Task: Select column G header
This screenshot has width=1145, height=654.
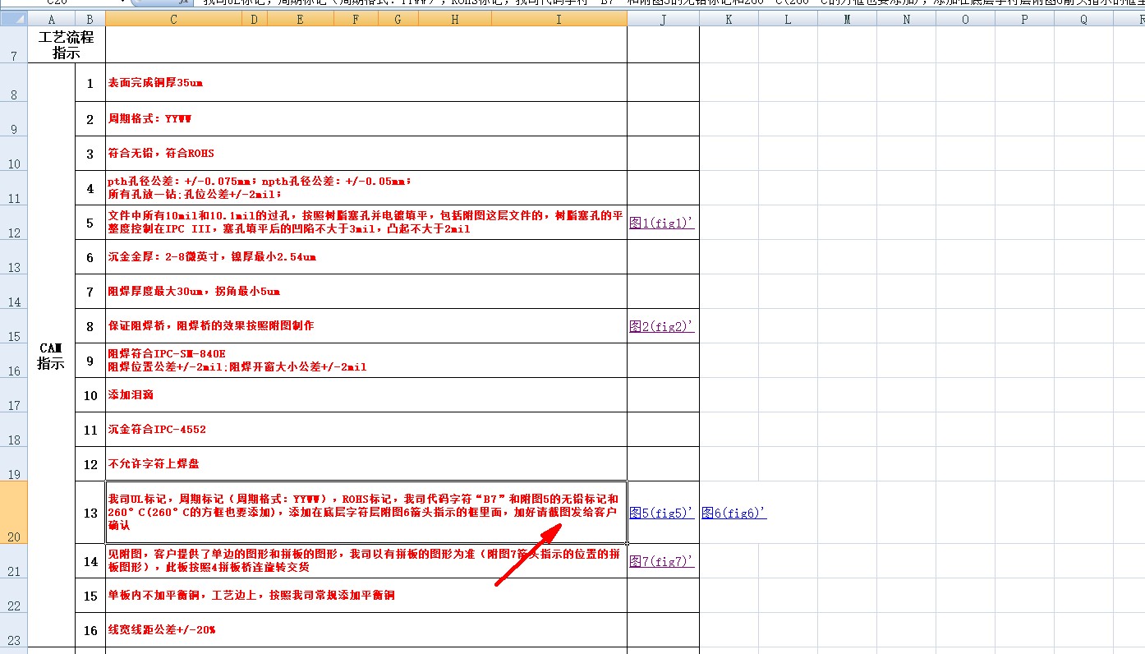Action: pos(398,20)
